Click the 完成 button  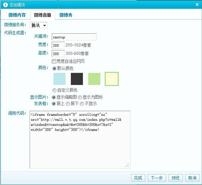(138, 178)
